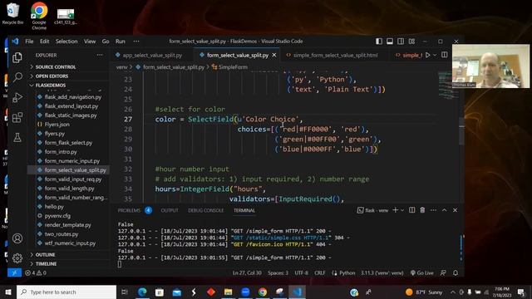Open the overflow ellipsis menu in menu bar

click(x=136, y=42)
